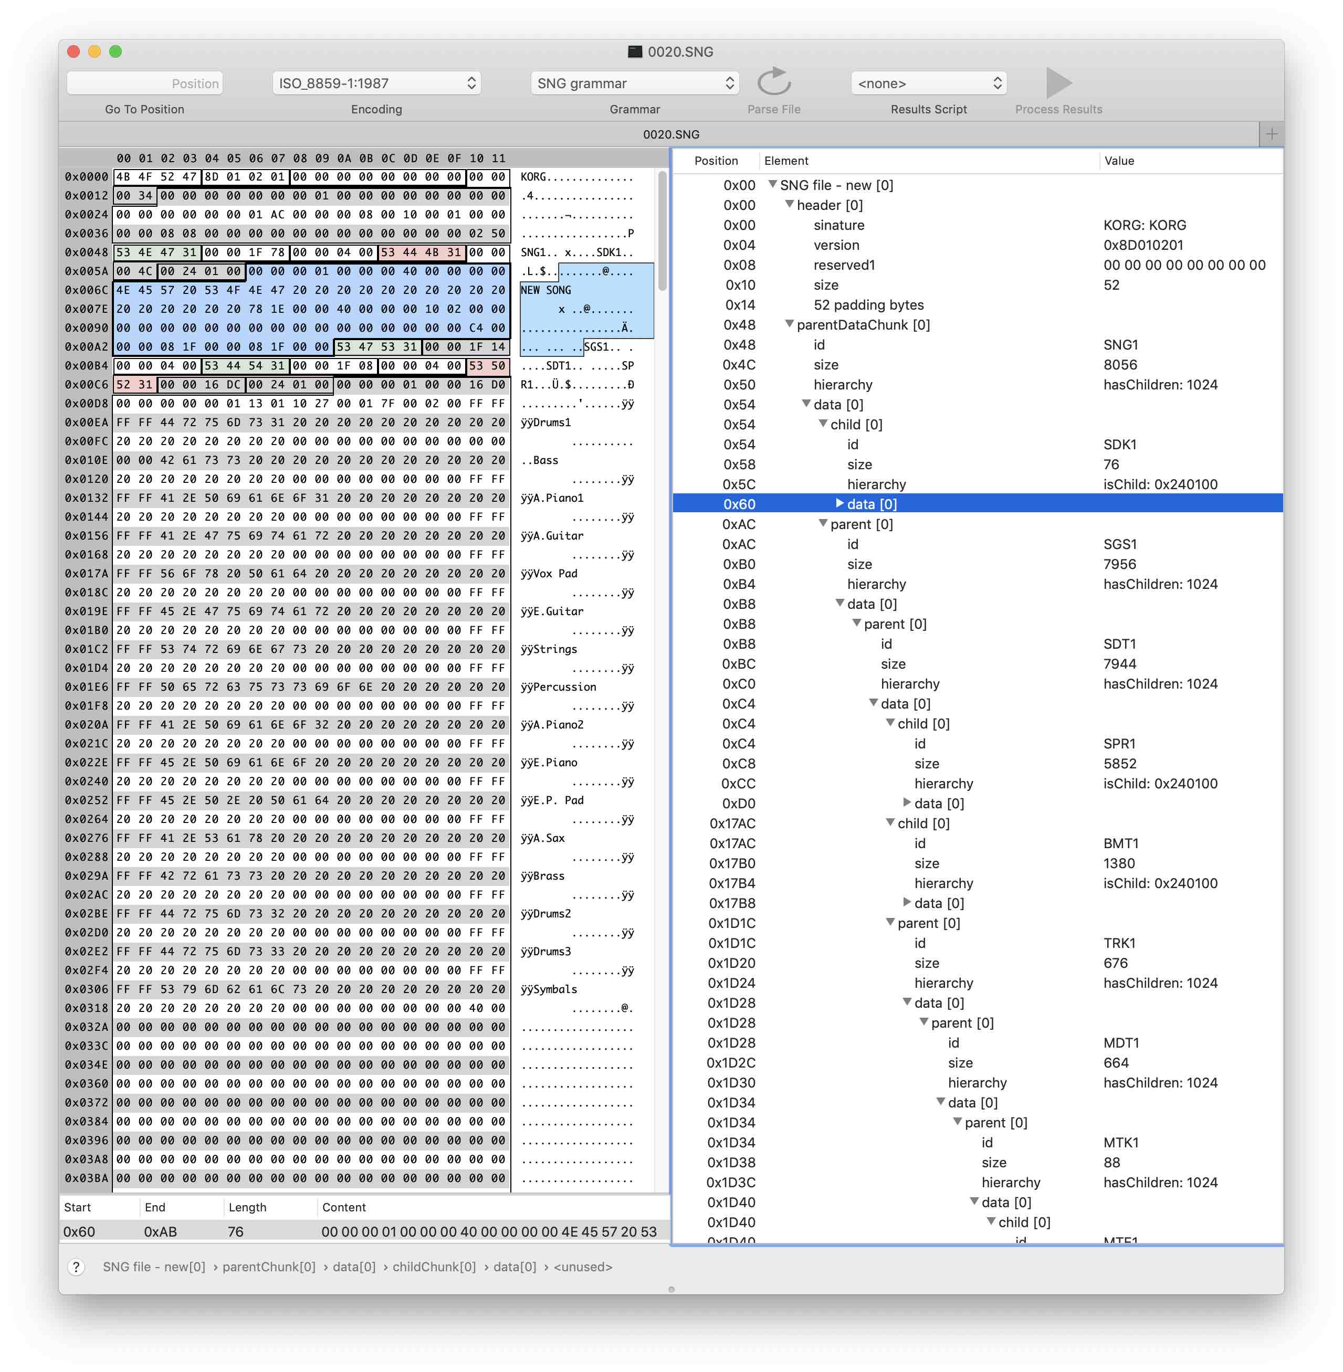Open the SNG grammar dropdown
This screenshot has height=1372, width=1343.
click(x=634, y=83)
